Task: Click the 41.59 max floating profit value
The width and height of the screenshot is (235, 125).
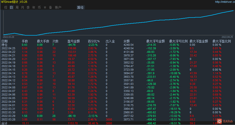Action: click(193, 73)
